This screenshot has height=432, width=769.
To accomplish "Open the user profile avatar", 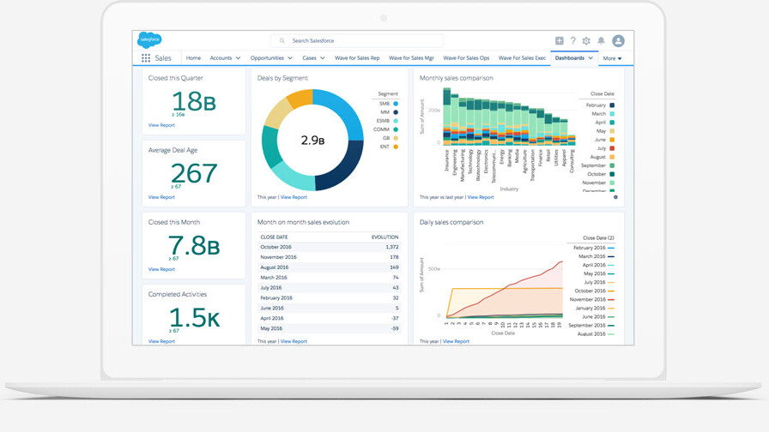I will [618, 41].
